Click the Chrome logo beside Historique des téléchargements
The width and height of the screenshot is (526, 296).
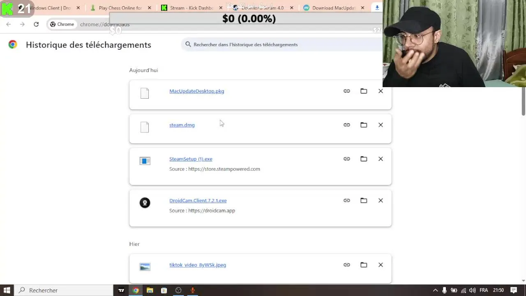pos(13,44)
